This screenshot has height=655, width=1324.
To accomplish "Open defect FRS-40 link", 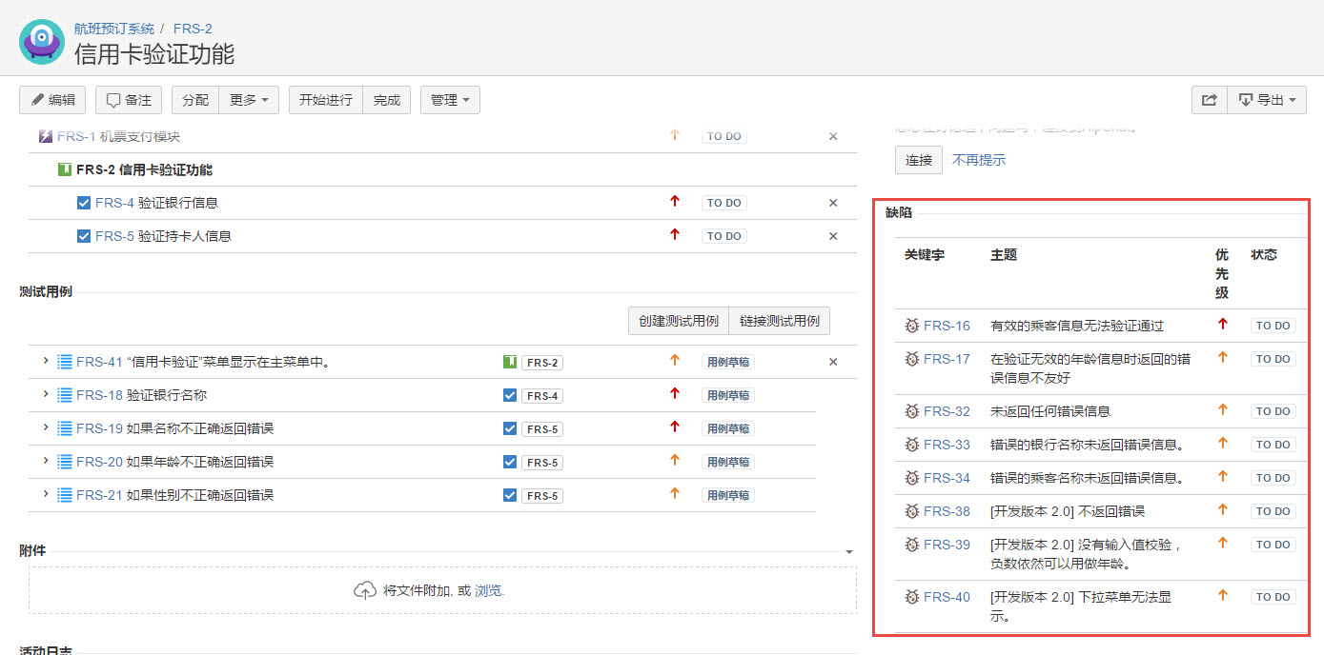I will pos(947,597).
